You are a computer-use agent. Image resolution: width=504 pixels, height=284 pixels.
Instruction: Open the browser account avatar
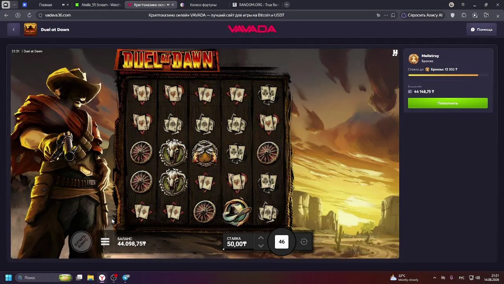coord(452,5)
